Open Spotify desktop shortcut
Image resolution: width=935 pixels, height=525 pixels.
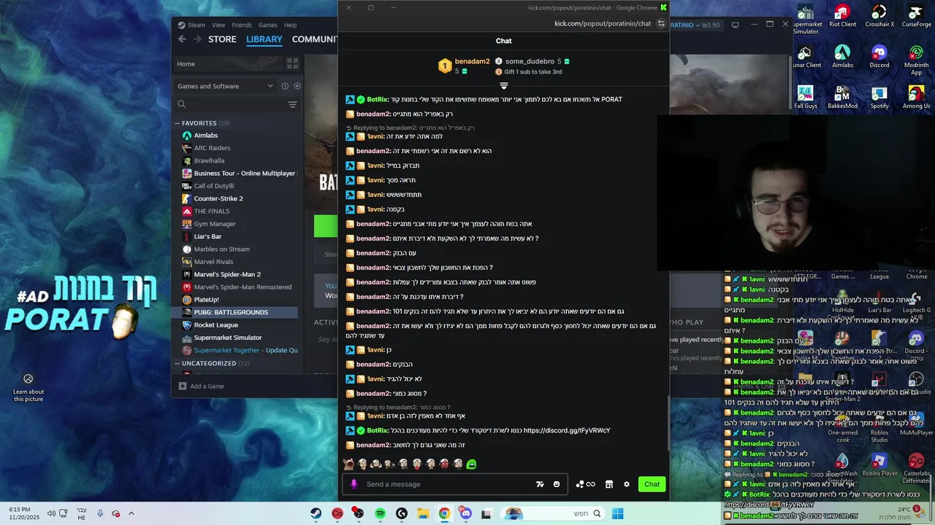point(879,98)
